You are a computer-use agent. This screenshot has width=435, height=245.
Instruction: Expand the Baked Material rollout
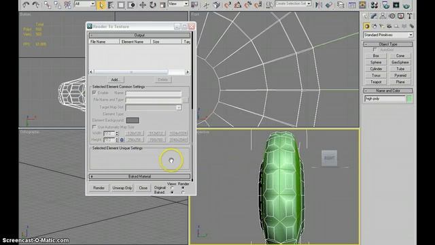coord(139,176)
